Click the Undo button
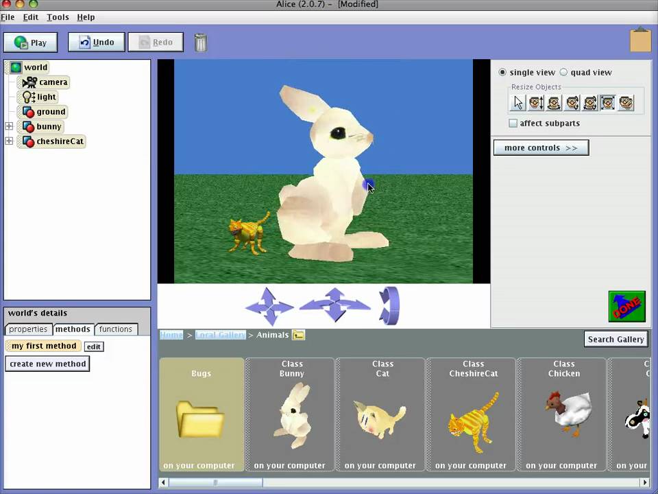658x494 pixels. (x=97, y=42)
